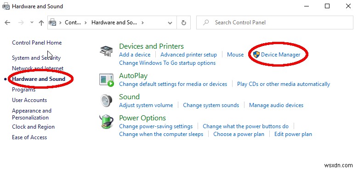Open Advanced printer setup
Viewport: 358px width, 170px height.
point(188,55)
